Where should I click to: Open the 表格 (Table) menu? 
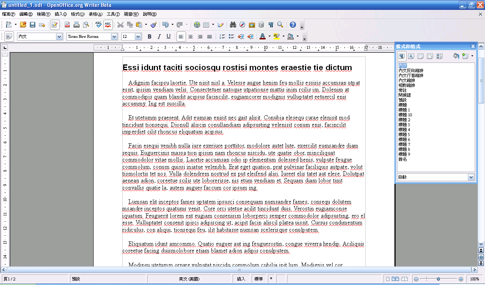click(x=95, y=14)
